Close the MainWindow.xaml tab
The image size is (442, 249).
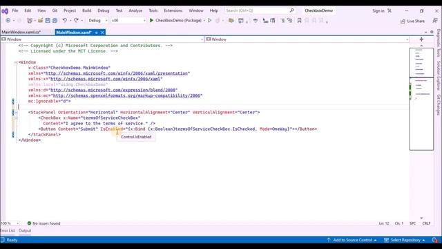click(x=102, y=33)
